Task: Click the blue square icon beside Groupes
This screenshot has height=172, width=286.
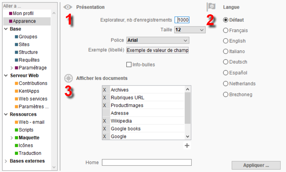Action: pyautogui.click(x=16, y=37)
